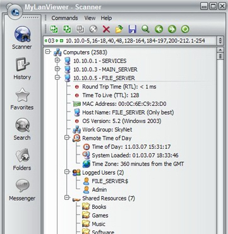The width and height of the screenshot is (228, 234).
Task: Click the grey stop scanning icon
Action: [93, 29]
